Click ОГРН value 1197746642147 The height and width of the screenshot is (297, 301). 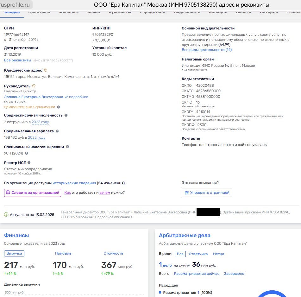point(16,35)
